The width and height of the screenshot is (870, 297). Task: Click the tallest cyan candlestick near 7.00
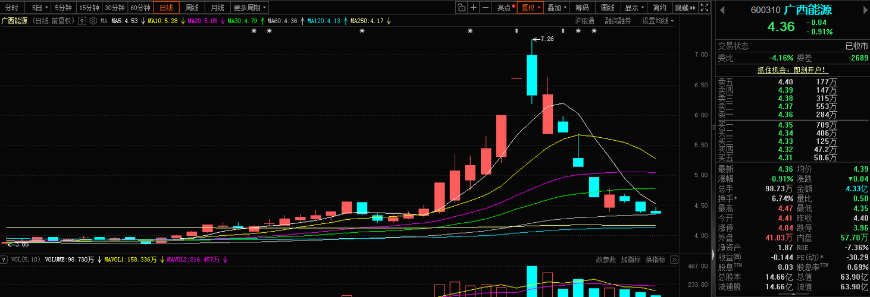[x=532, y=75]
